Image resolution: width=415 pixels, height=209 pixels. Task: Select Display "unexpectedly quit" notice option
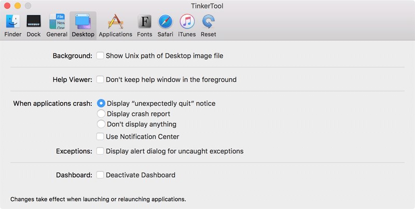click(x=101, y=103)
